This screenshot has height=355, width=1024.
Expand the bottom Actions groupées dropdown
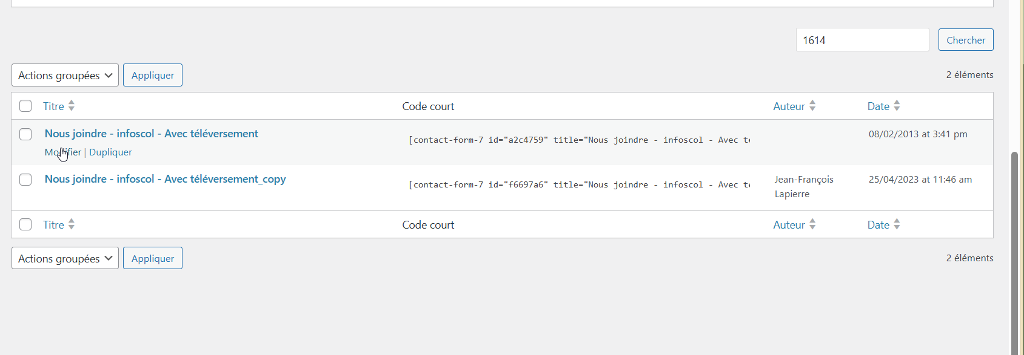65,258
